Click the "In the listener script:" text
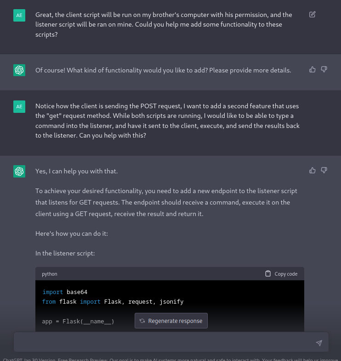This screenshot has height=361, width=341. point(65,253)
